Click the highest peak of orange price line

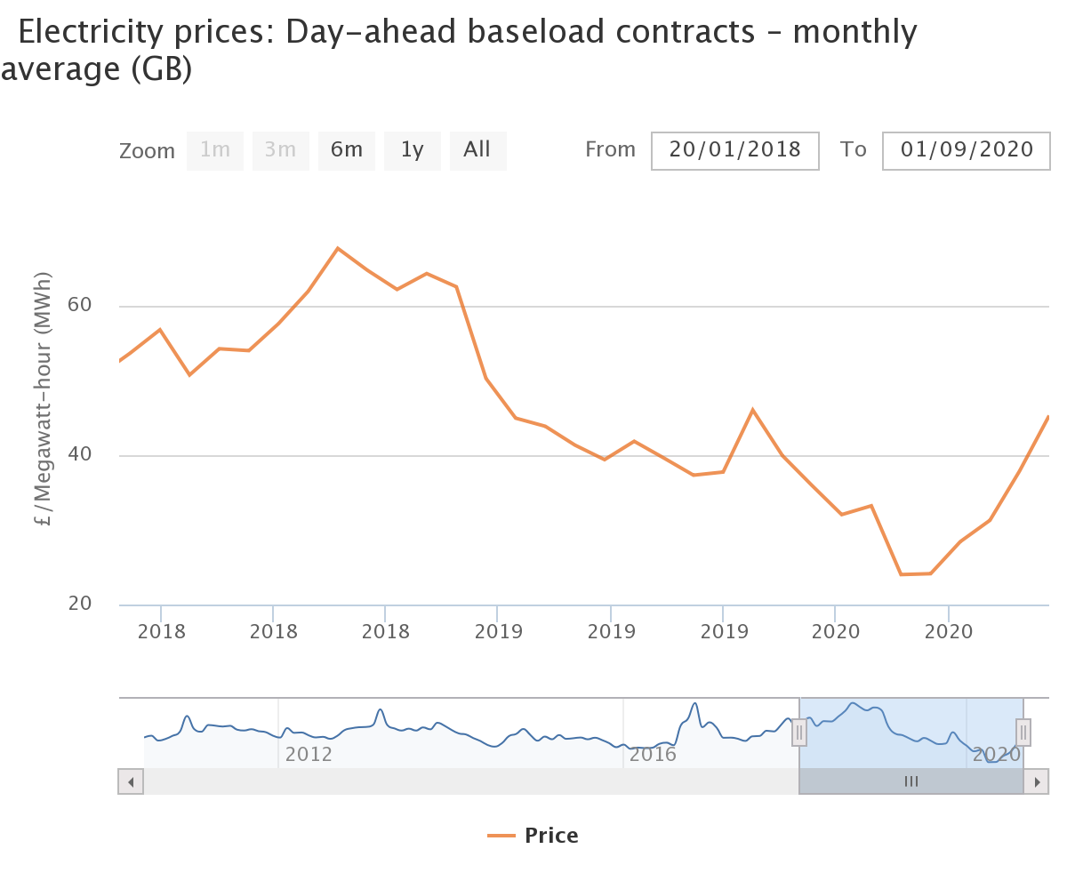point(338,248)
